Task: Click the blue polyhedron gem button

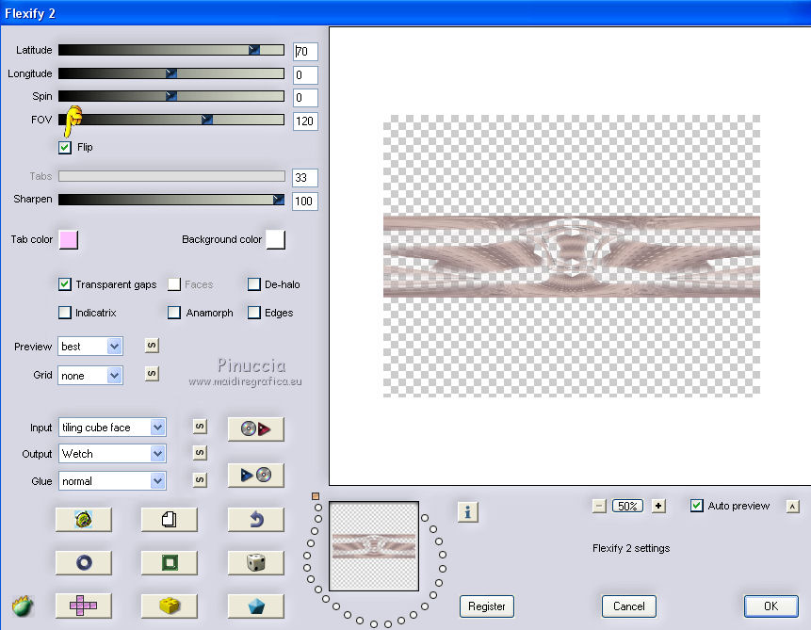Action: [x=255, y=606]
